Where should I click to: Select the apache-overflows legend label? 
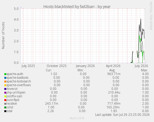[x=19, y=85]
